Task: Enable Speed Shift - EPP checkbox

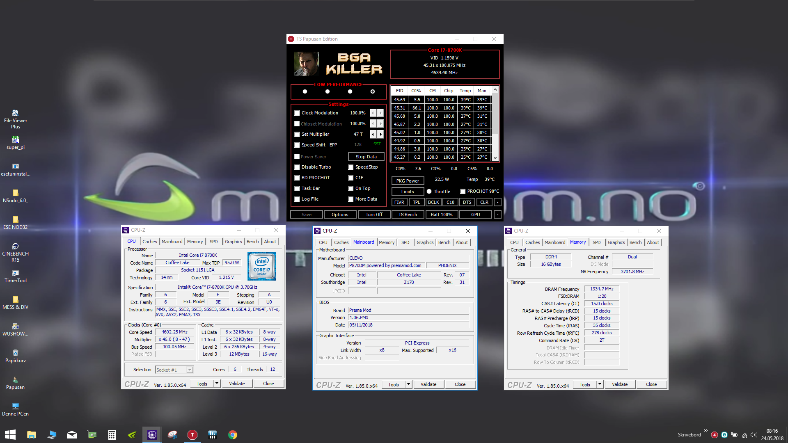Action: point(297,145)
